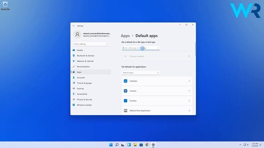Go back using the Settings back arrow
The image size is (264, 148).
pyautogui.click(x=73, y=26)
